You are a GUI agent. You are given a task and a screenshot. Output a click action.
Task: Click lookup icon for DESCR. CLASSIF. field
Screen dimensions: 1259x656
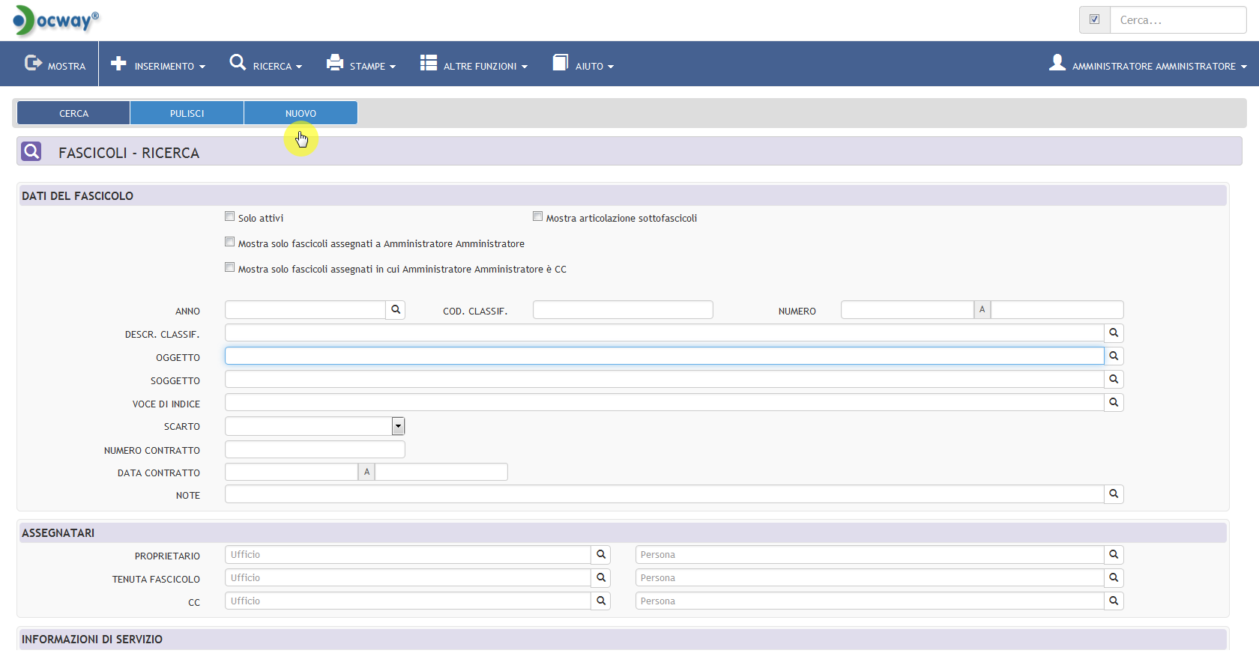pos(1114,333)
